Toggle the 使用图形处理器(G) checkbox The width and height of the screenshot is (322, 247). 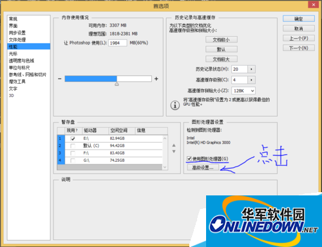189,159
